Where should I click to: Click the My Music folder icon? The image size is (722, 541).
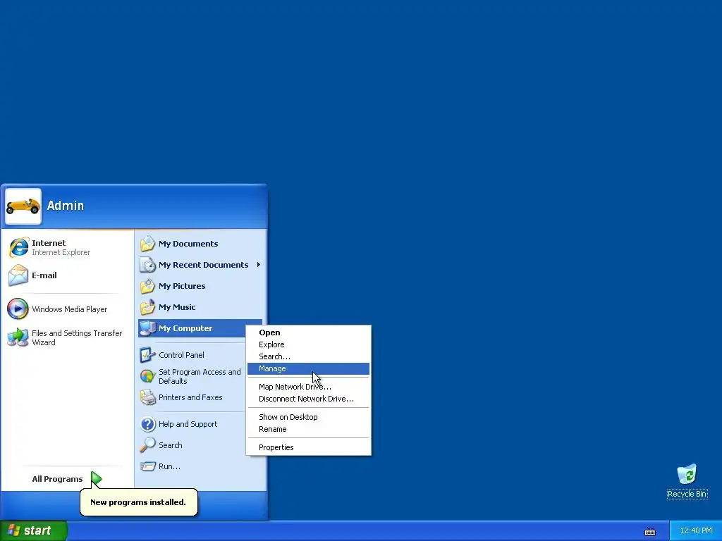pos(148,307)
